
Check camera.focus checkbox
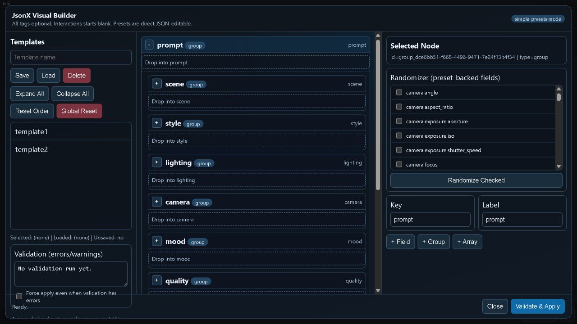[x=399, y=164]
